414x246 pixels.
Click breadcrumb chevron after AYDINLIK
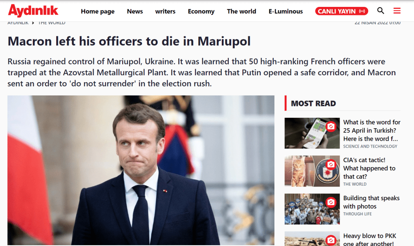point(33,23)
